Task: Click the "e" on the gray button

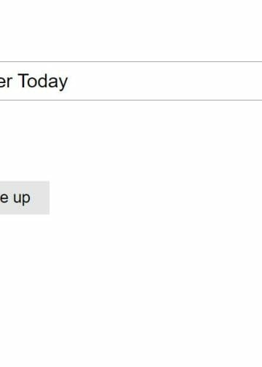Action: [x=4, y=198]
